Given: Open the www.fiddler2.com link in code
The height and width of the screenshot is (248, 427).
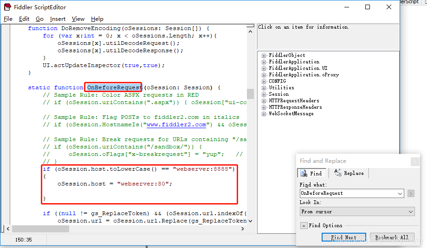Looking at the screenshot, I should tap(176, 124).
